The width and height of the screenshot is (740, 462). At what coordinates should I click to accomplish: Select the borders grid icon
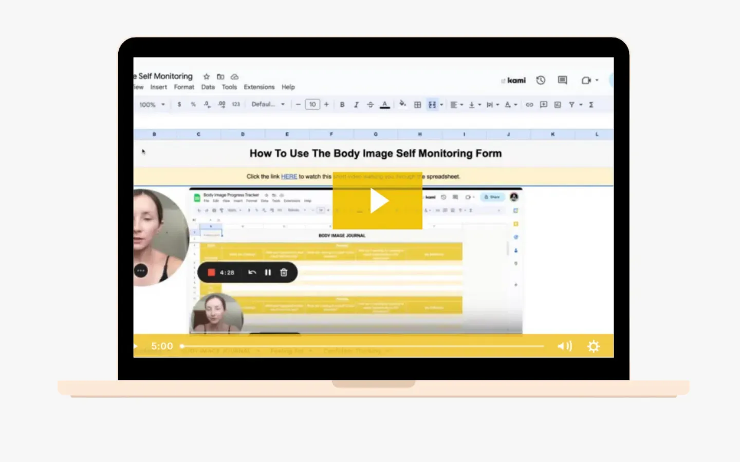click(417, 105)
